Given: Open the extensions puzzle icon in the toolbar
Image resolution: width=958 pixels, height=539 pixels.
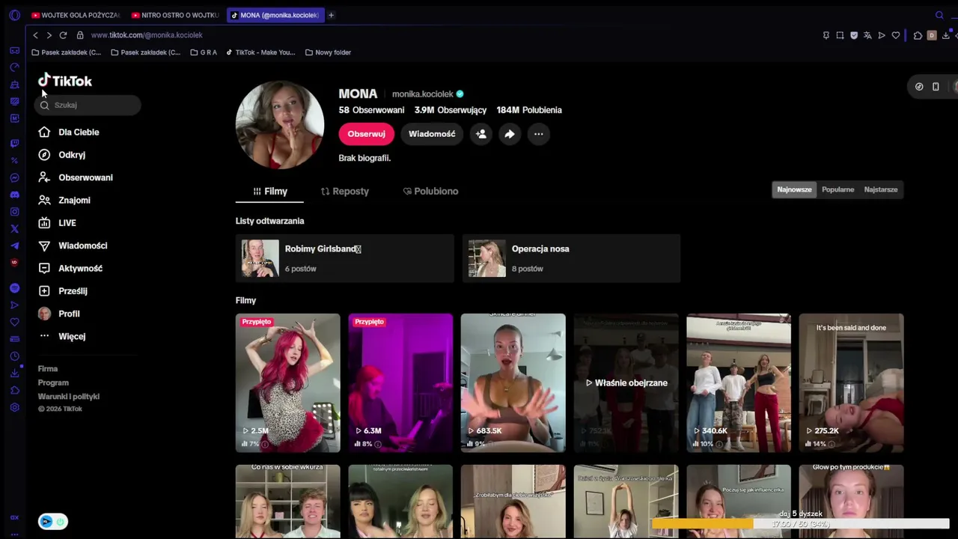Looking at the screenshot, I should pyautogui.click(x=918, y=35).
